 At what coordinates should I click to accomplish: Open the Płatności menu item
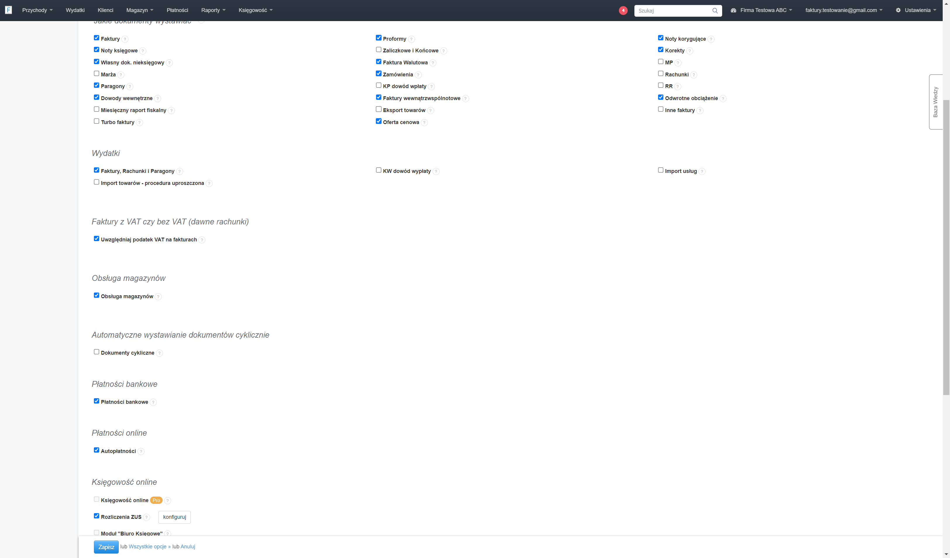tap(177, 10)
